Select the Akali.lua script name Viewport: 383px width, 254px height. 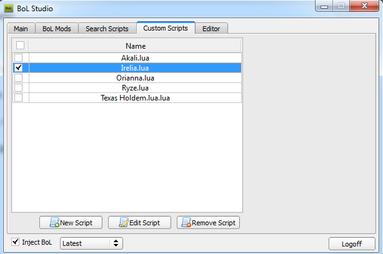pos(135,58)
